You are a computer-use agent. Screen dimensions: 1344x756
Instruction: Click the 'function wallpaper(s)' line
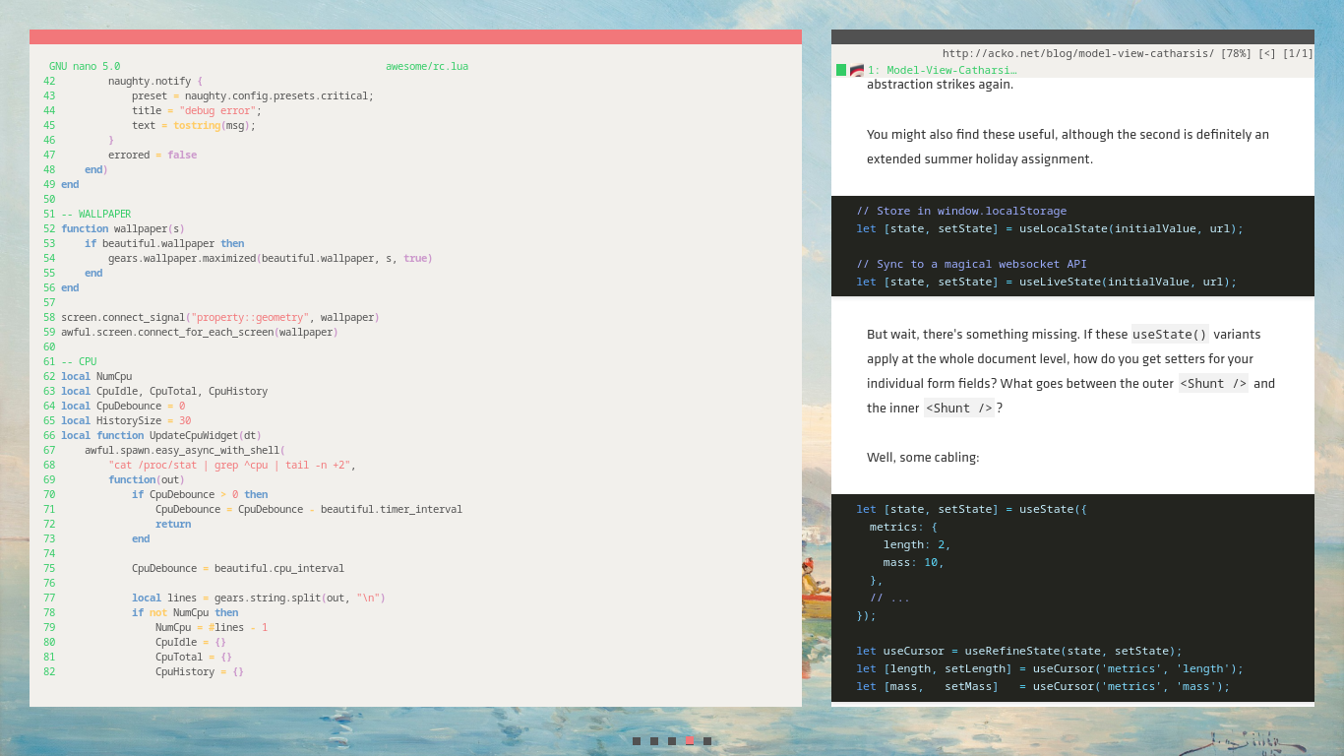(122, 228)
